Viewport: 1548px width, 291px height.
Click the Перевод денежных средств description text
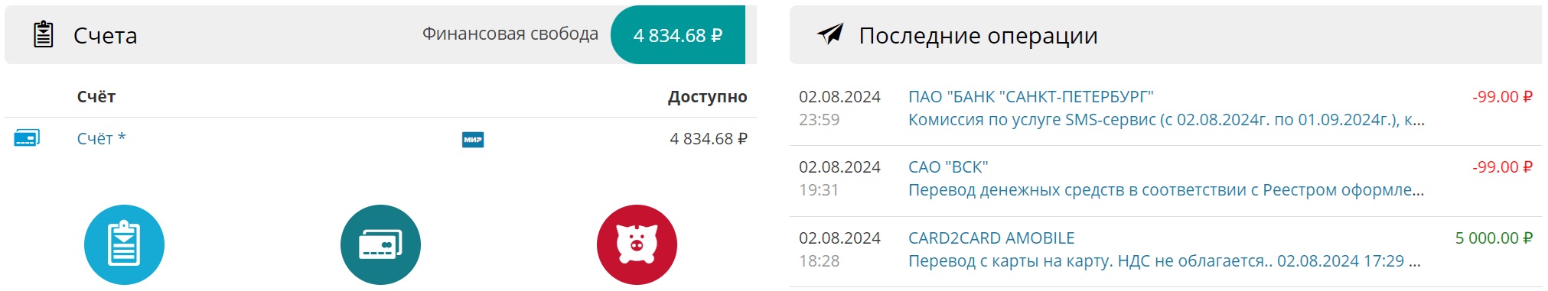pyautogui.click(x=1166, y=190)
